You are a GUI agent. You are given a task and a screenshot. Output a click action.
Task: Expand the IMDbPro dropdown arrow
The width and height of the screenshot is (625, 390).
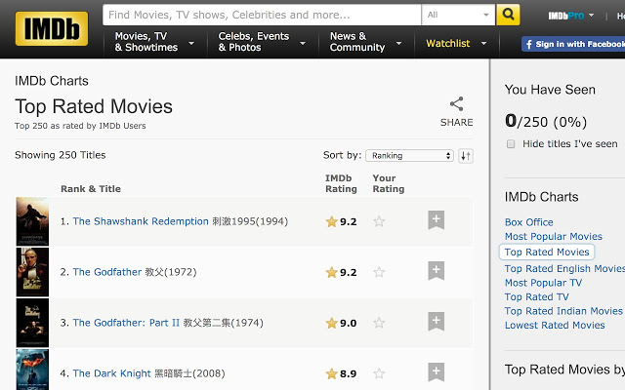591,16
